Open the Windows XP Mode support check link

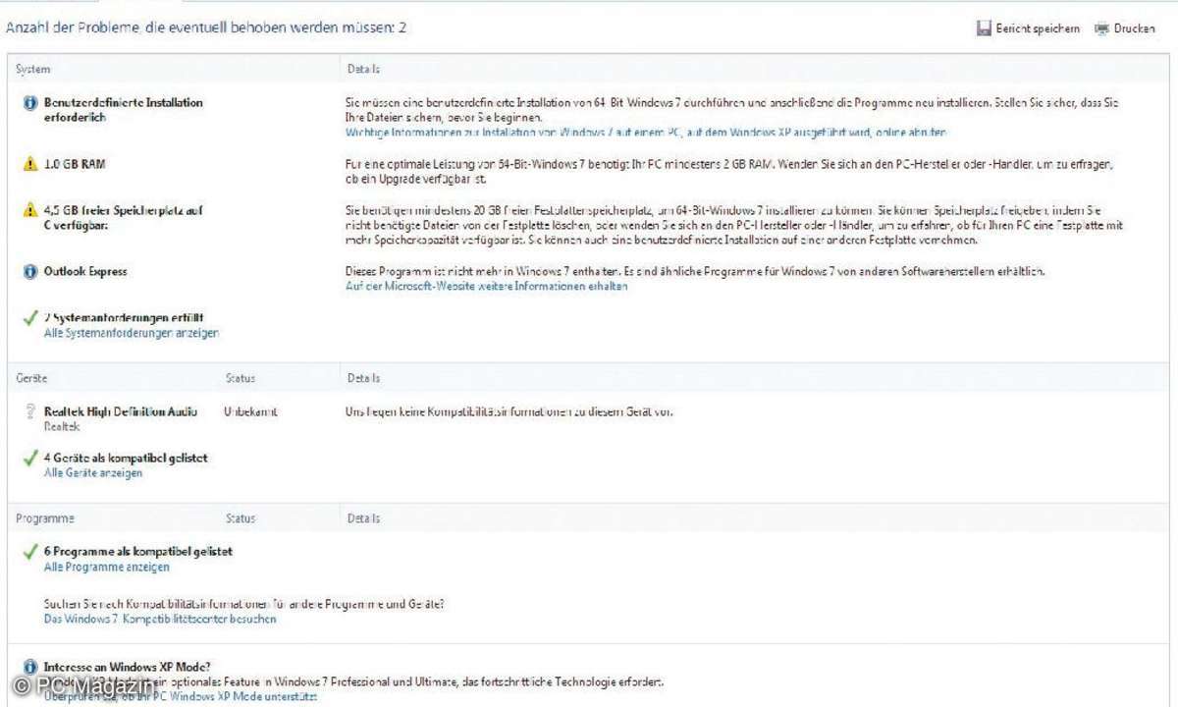click(181, 696)
